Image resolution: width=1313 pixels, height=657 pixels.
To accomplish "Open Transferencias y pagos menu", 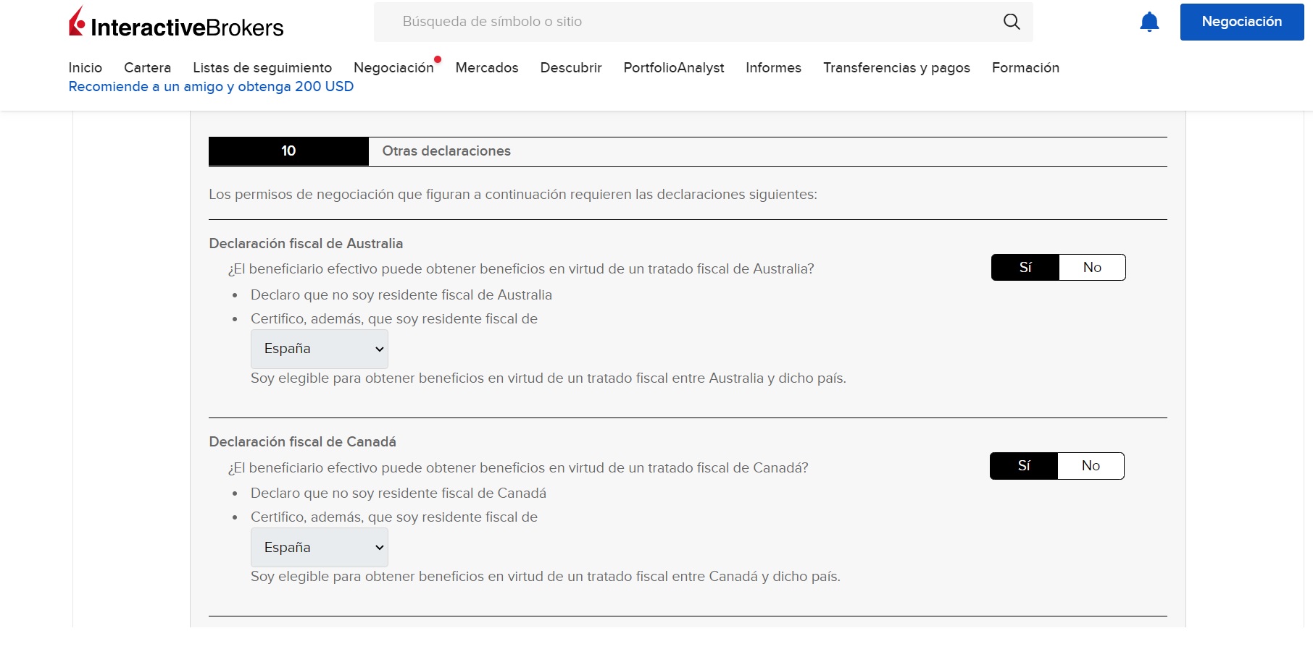I will 896,67.
